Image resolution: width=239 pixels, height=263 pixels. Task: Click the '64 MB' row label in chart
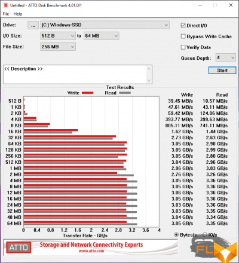[14, 224]
